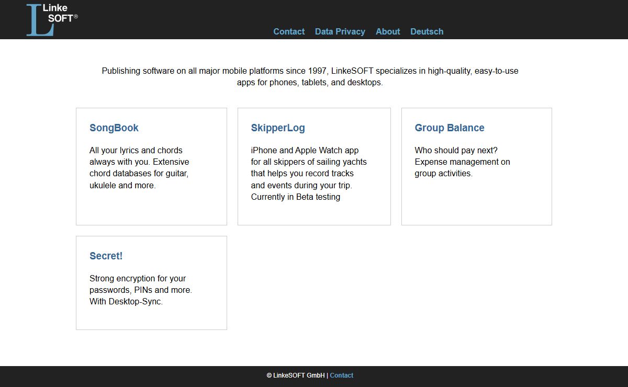The width and height of the screenshot is (628, 387).
Task: Open the Secret! app title link
Action: [x=106, y=256]
